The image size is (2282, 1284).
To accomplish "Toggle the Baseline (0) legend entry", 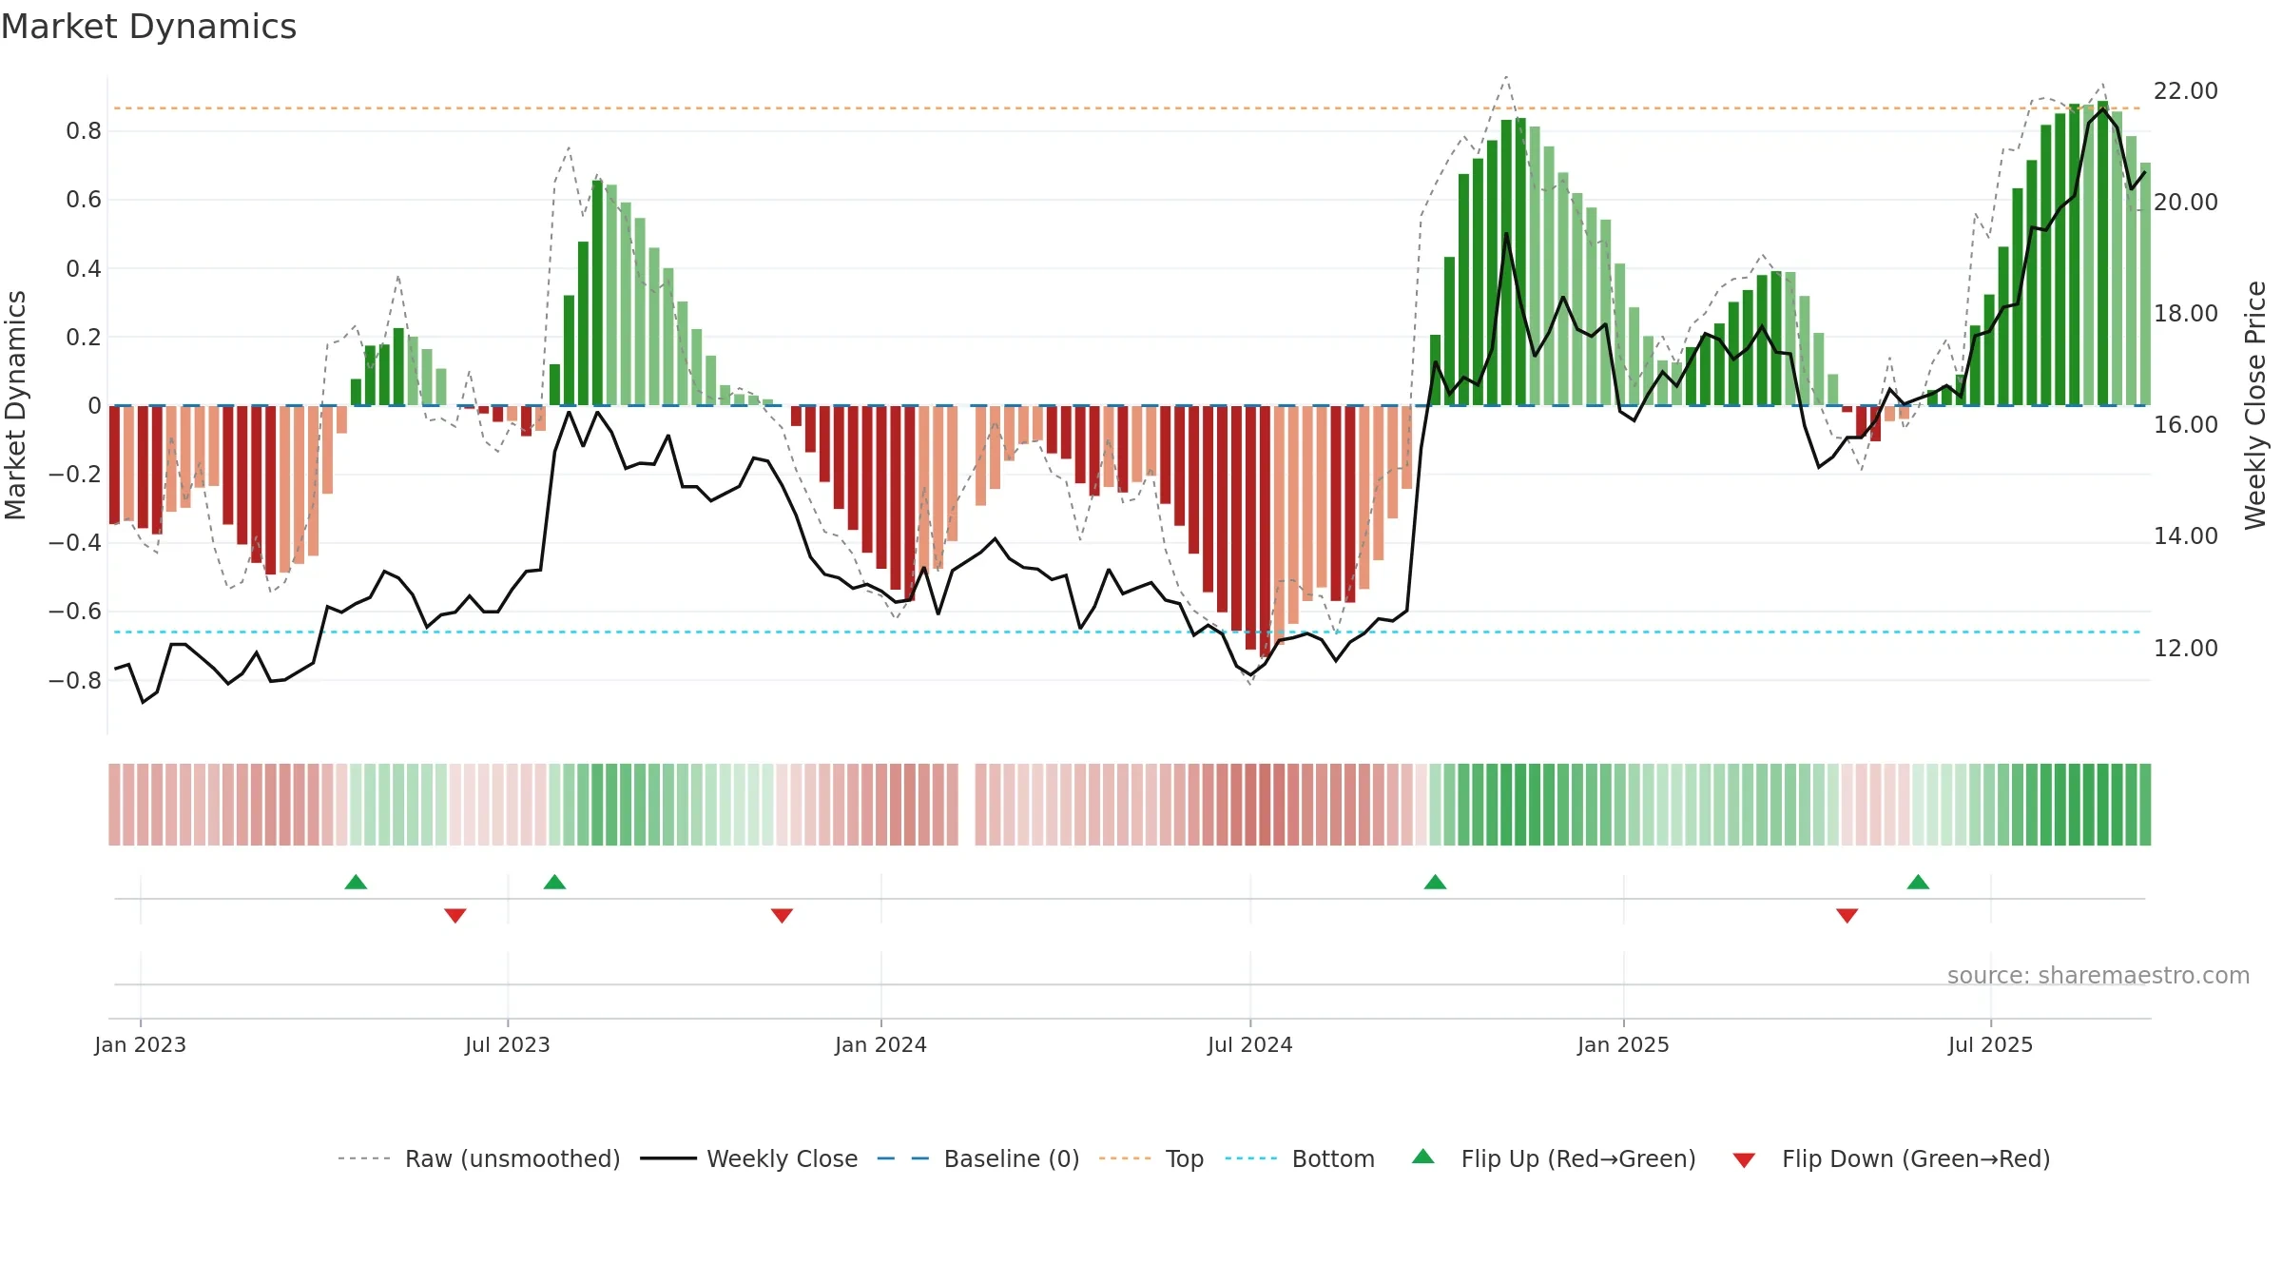I will tap(978, 1158).
